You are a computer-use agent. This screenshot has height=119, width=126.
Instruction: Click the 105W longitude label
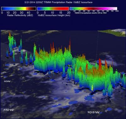coord(93,112)
